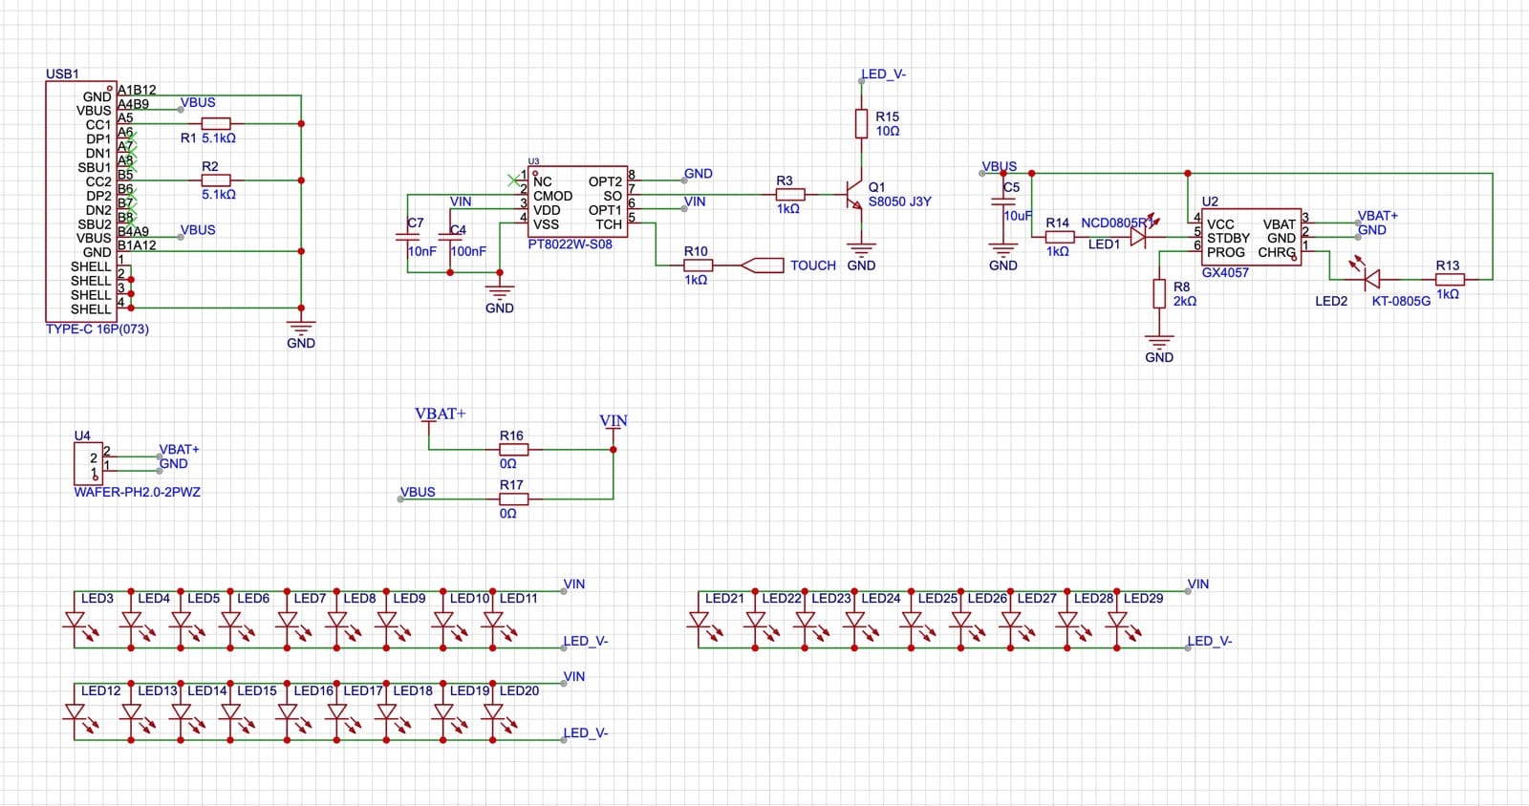1529x806 pixels.
Task: Click the LED_V- net label above R15
Action: click(884, 74)
